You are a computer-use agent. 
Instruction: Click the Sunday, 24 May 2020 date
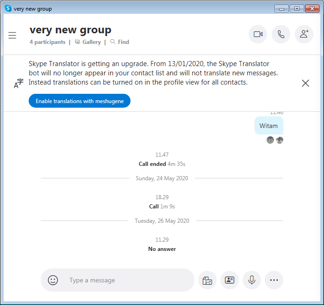point(162,178)
